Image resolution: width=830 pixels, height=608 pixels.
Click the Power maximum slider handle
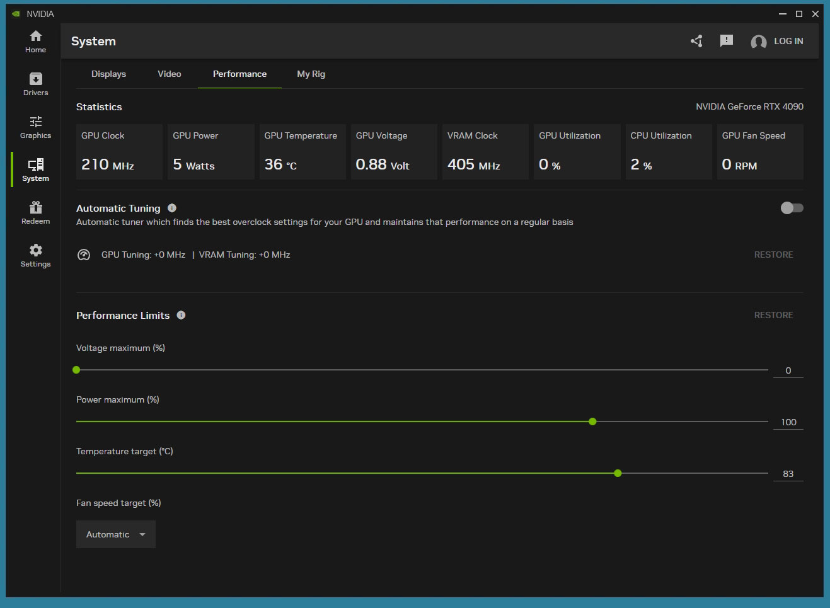[x=592, y=422]
